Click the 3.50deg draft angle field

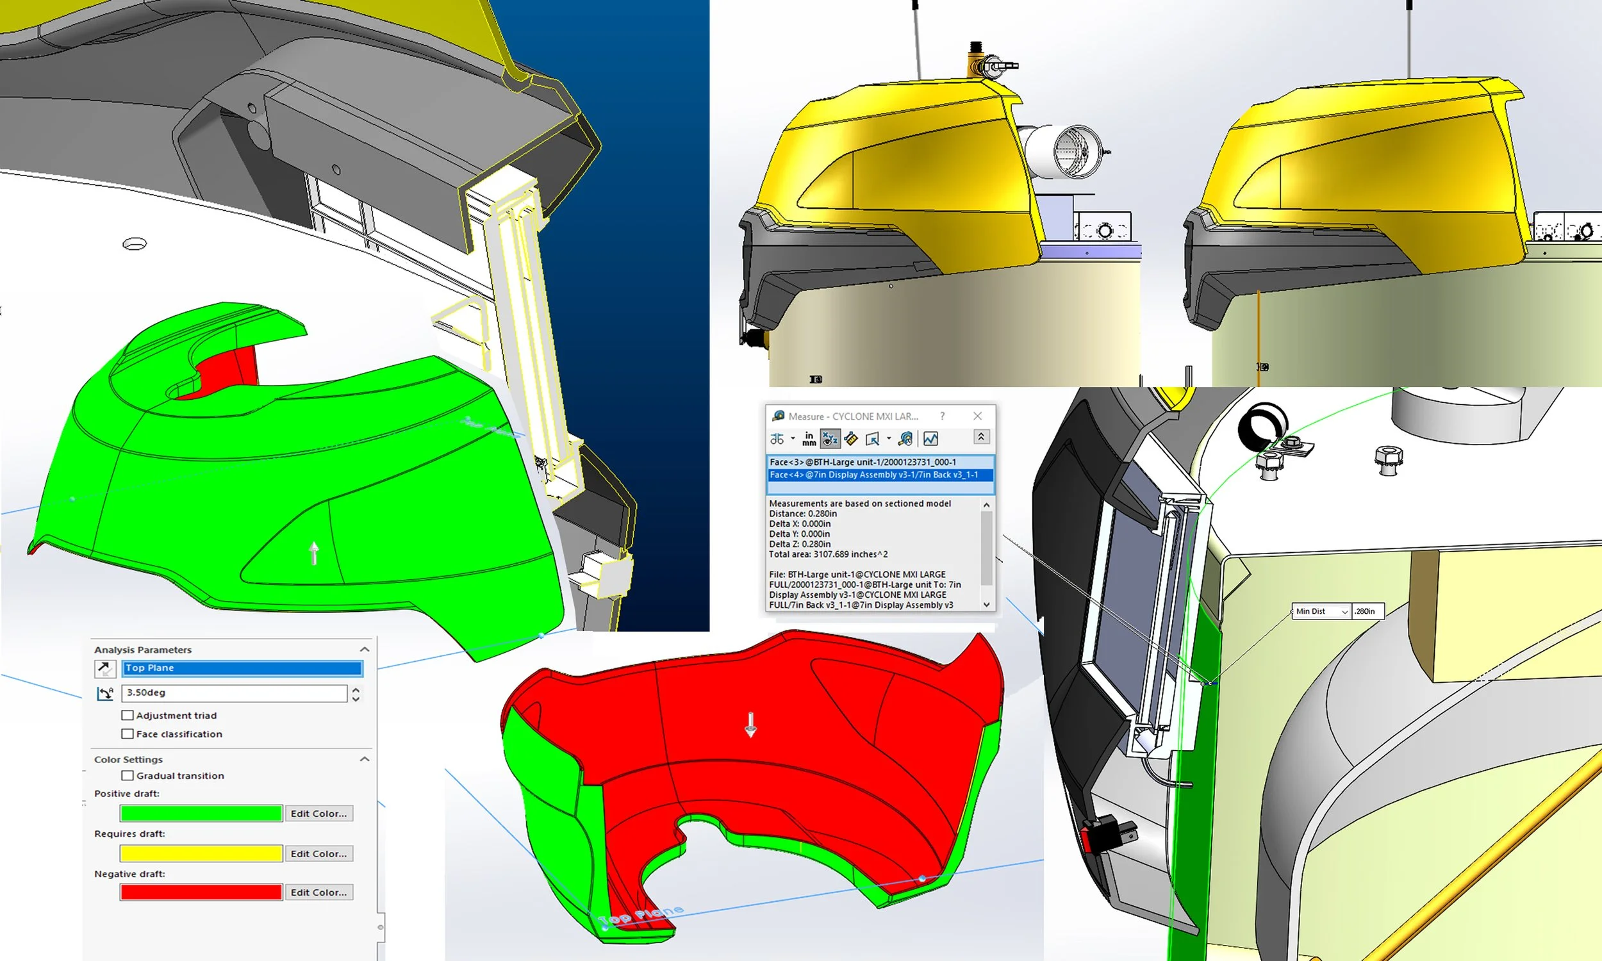[234, 693]
